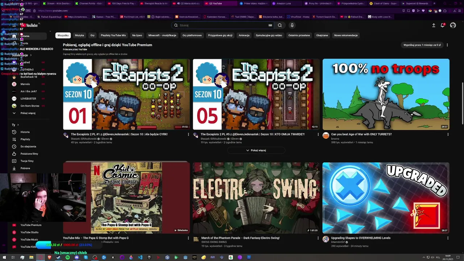Select Gry platformowe chip
Screen dimensions: 464x261
tap(192, 36)
